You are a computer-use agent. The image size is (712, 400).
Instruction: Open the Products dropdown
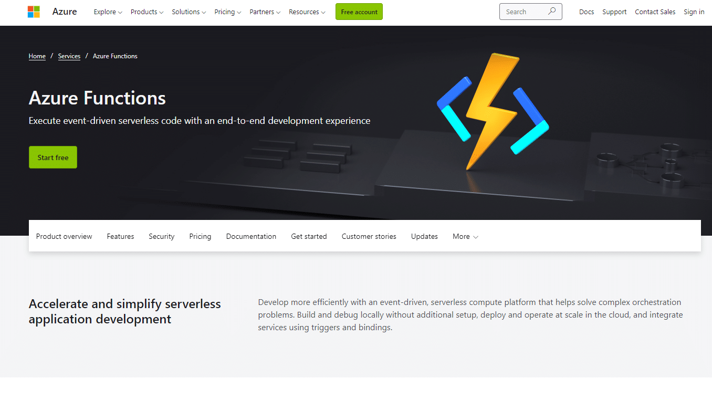click(146, 12)
